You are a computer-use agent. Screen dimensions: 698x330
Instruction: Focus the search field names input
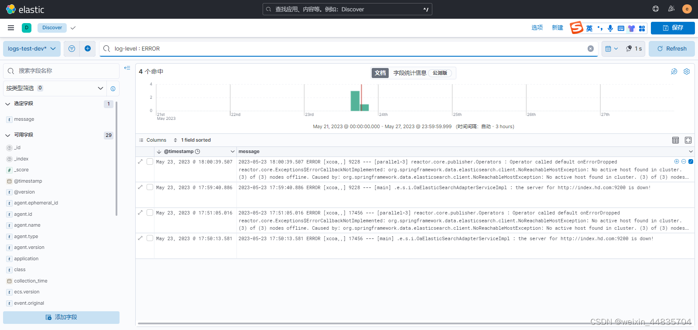click(61, 71)
